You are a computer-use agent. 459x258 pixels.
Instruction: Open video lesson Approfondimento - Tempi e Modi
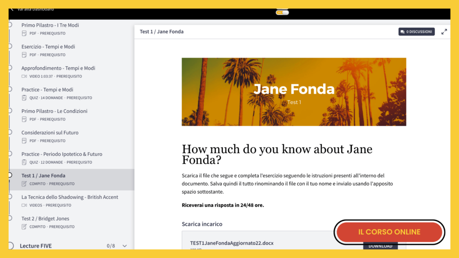pyautogui.click(x=58, y=68)
